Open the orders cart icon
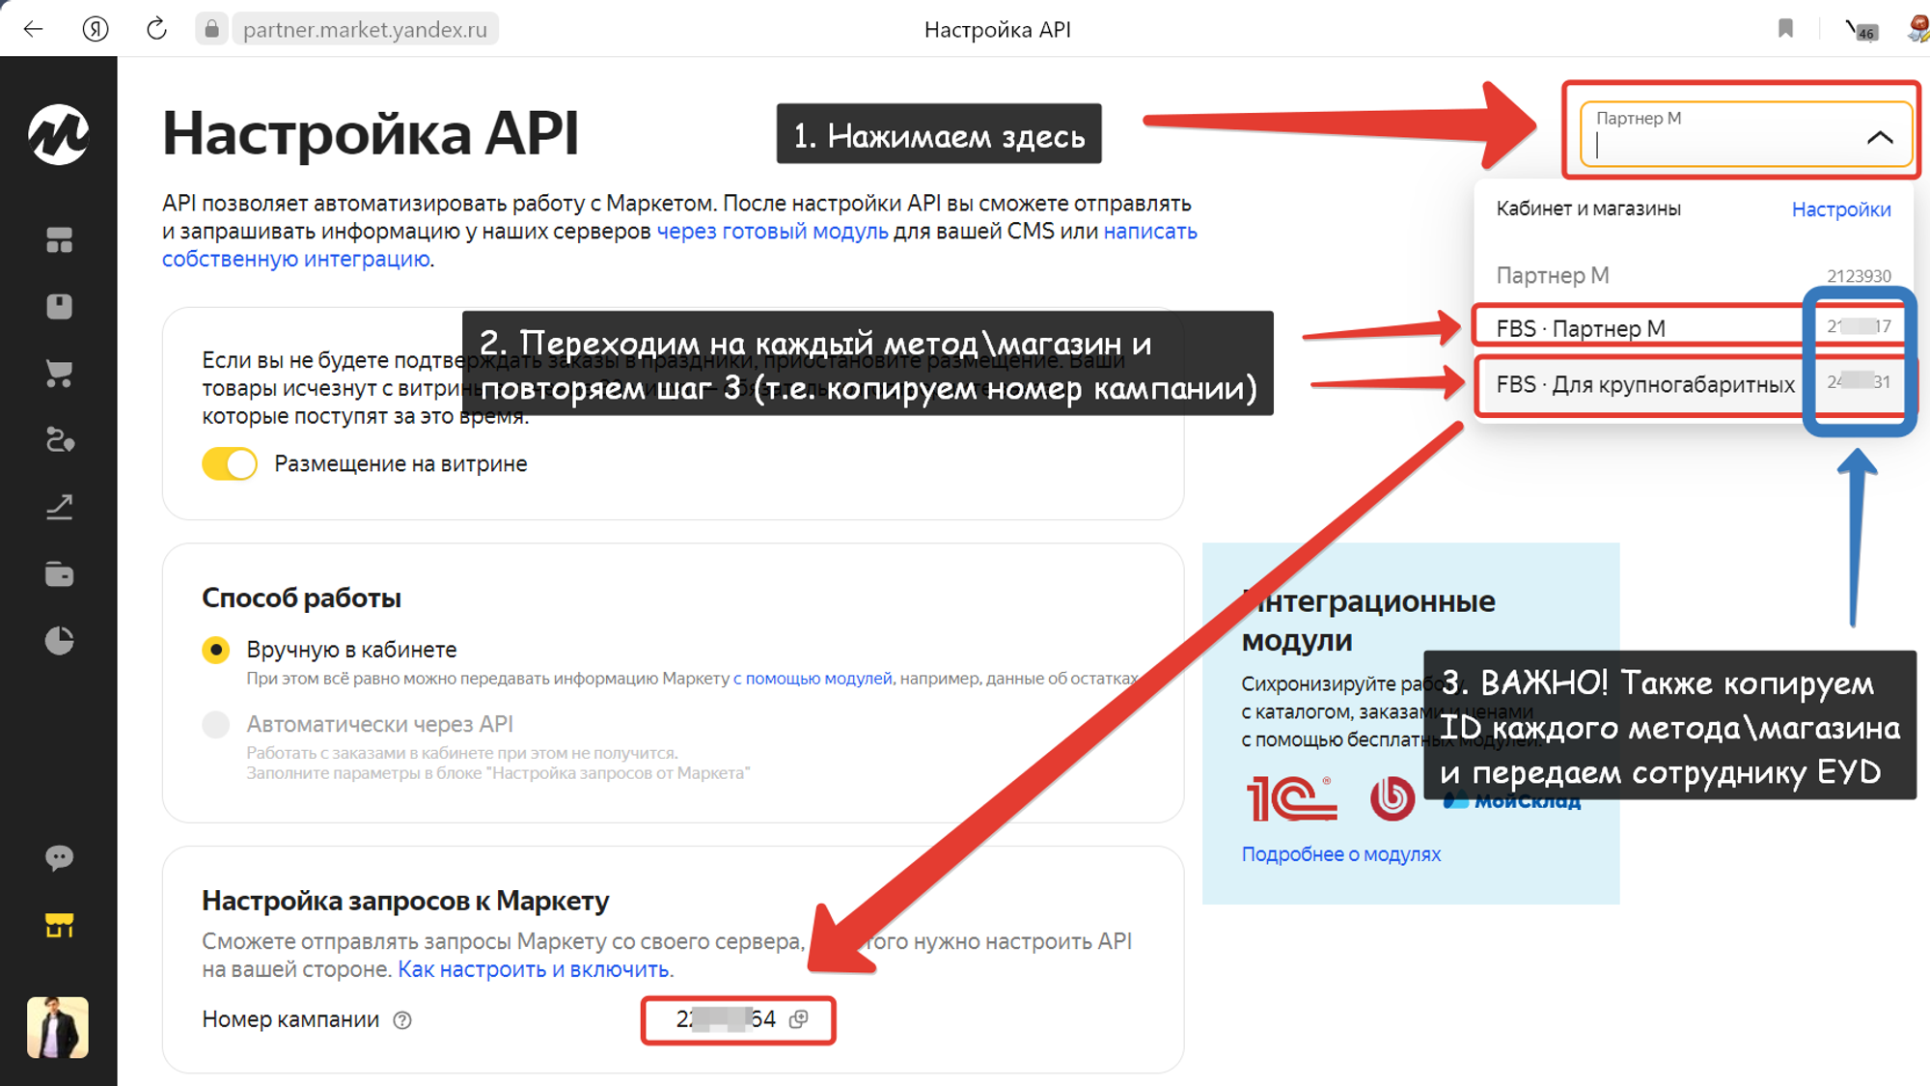Viewport: 1930px width, 1086px height. (60, 375)
